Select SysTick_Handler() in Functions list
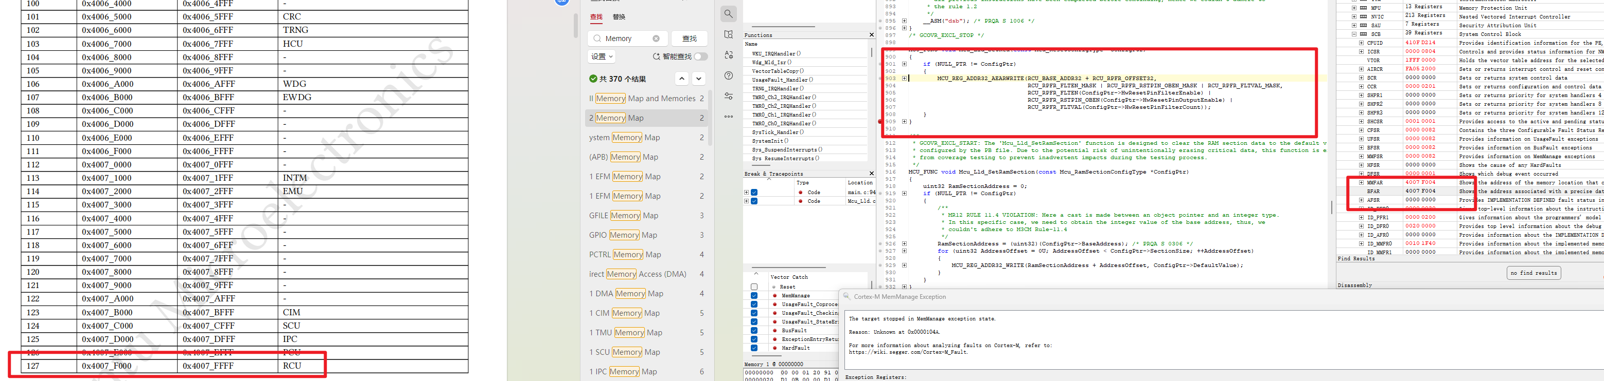Viewport: 1604px width, 381px height. pyautogui.click(x=778, y=132)
